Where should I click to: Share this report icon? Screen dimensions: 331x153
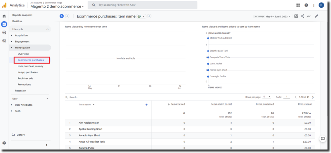pyautogui.click(x=302, y=16)
